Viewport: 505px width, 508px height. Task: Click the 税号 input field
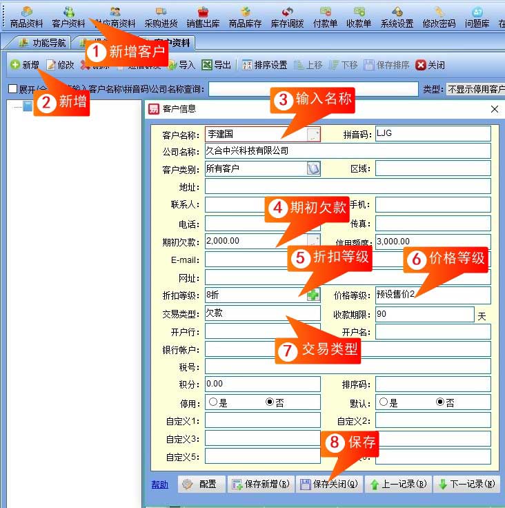348,367
